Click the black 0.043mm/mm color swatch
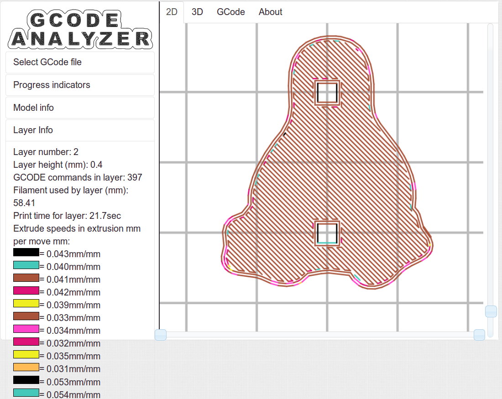502x399 pixels. [26, 252]
